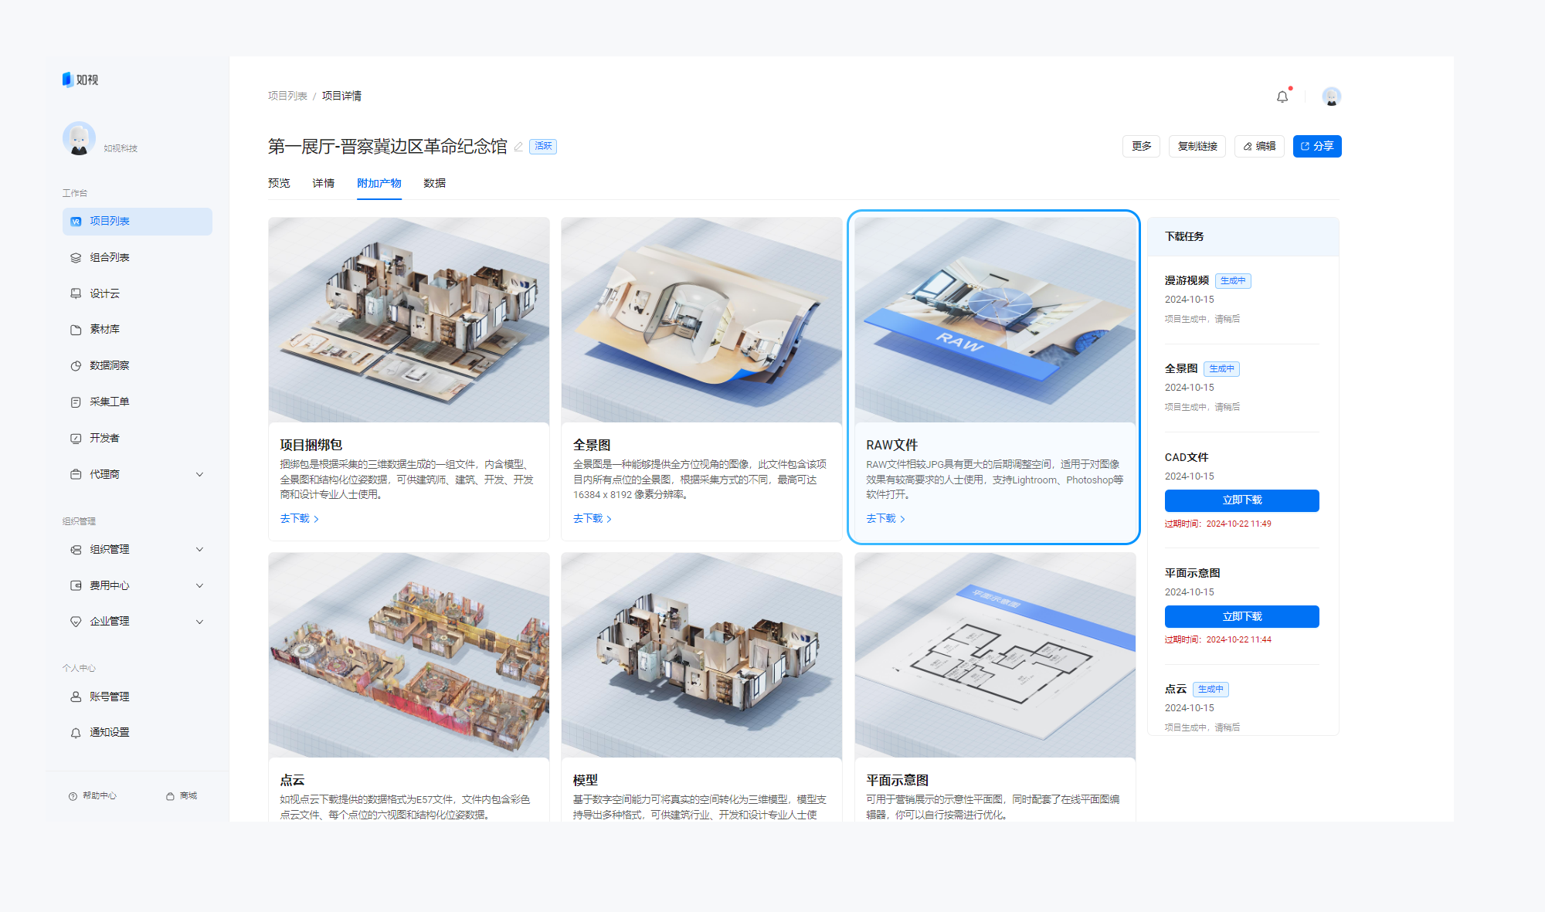
Task: Click the 下载任务 panel header
Action: [x=1243, y=237]
